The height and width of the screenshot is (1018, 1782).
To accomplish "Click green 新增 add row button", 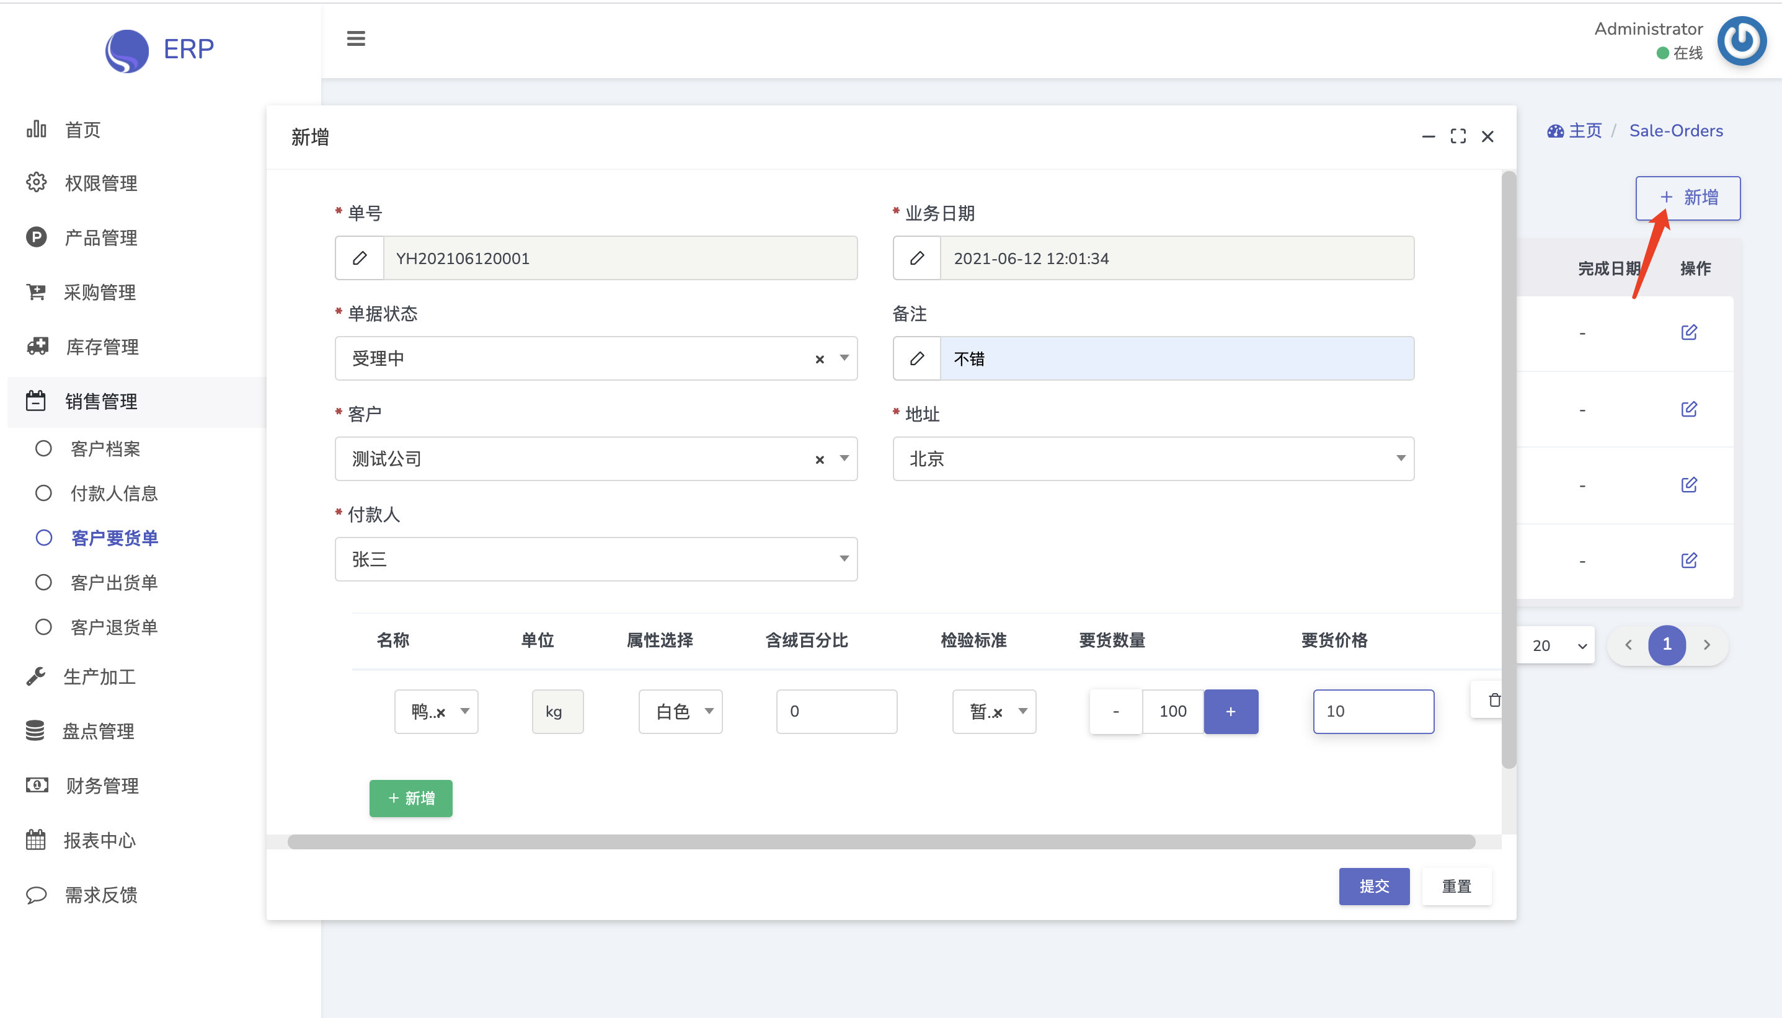I will pyautogui.click(x=410, y=799).
